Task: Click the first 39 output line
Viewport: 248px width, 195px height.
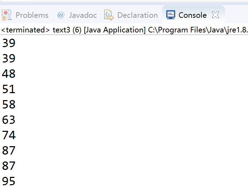Action: (9, 43)
